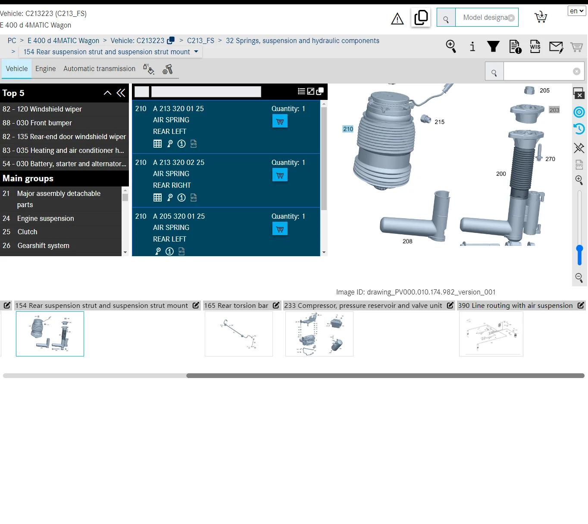Open 54 - 030 Battery, starter and alternator
Viewport: 588px width, 524px height.
[64, 164]
